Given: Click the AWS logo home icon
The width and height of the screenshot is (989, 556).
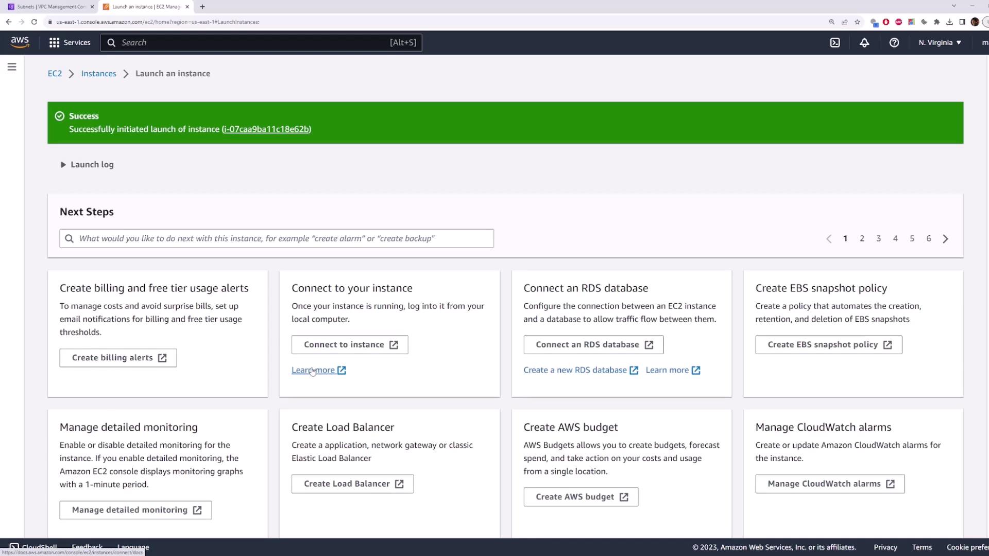Looking at the screenshot, I should coord(20,42).
